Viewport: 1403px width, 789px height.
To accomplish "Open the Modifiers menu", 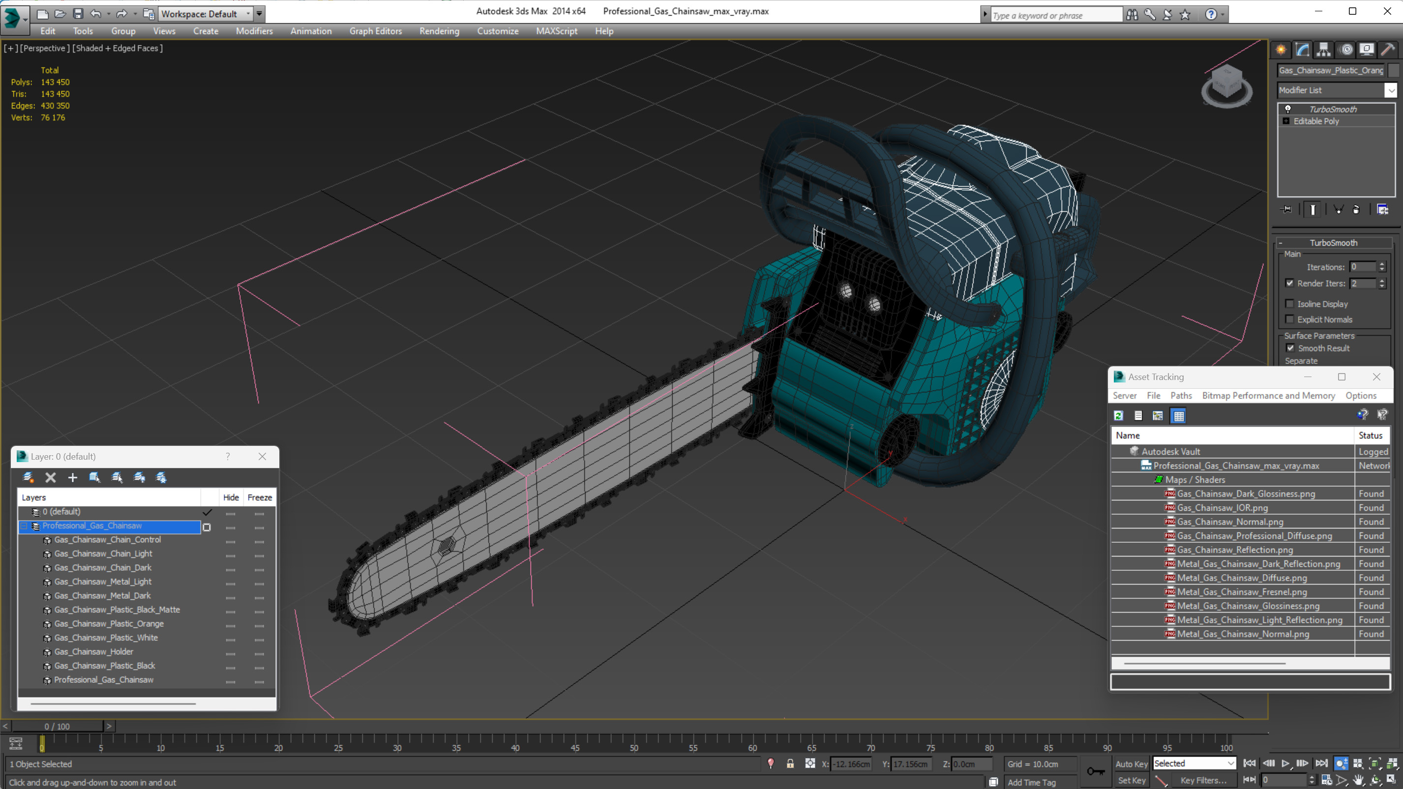I will 254,31.
